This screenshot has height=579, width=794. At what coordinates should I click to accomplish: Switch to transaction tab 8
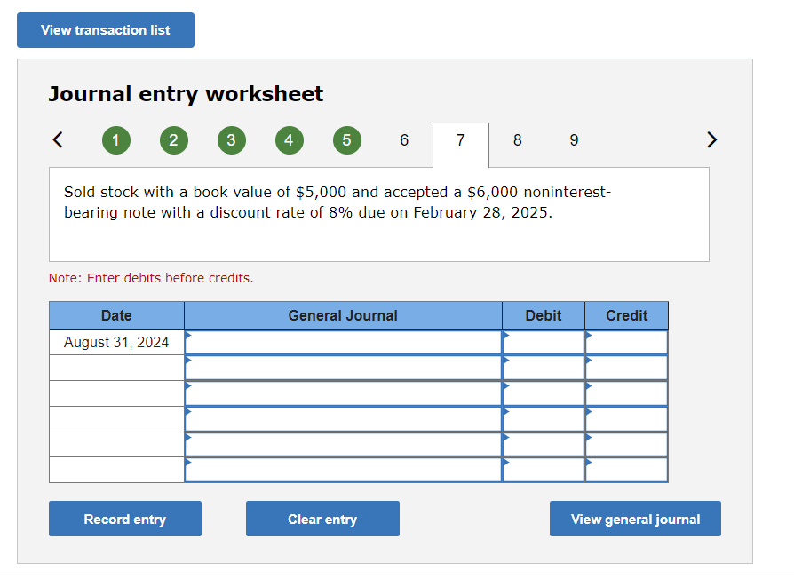point(517,140)
